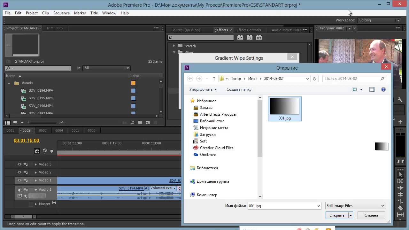The width and height of the screenshot is (409, 230).
Task: Select Рабочий стол in sidebar
Action: 212,121
